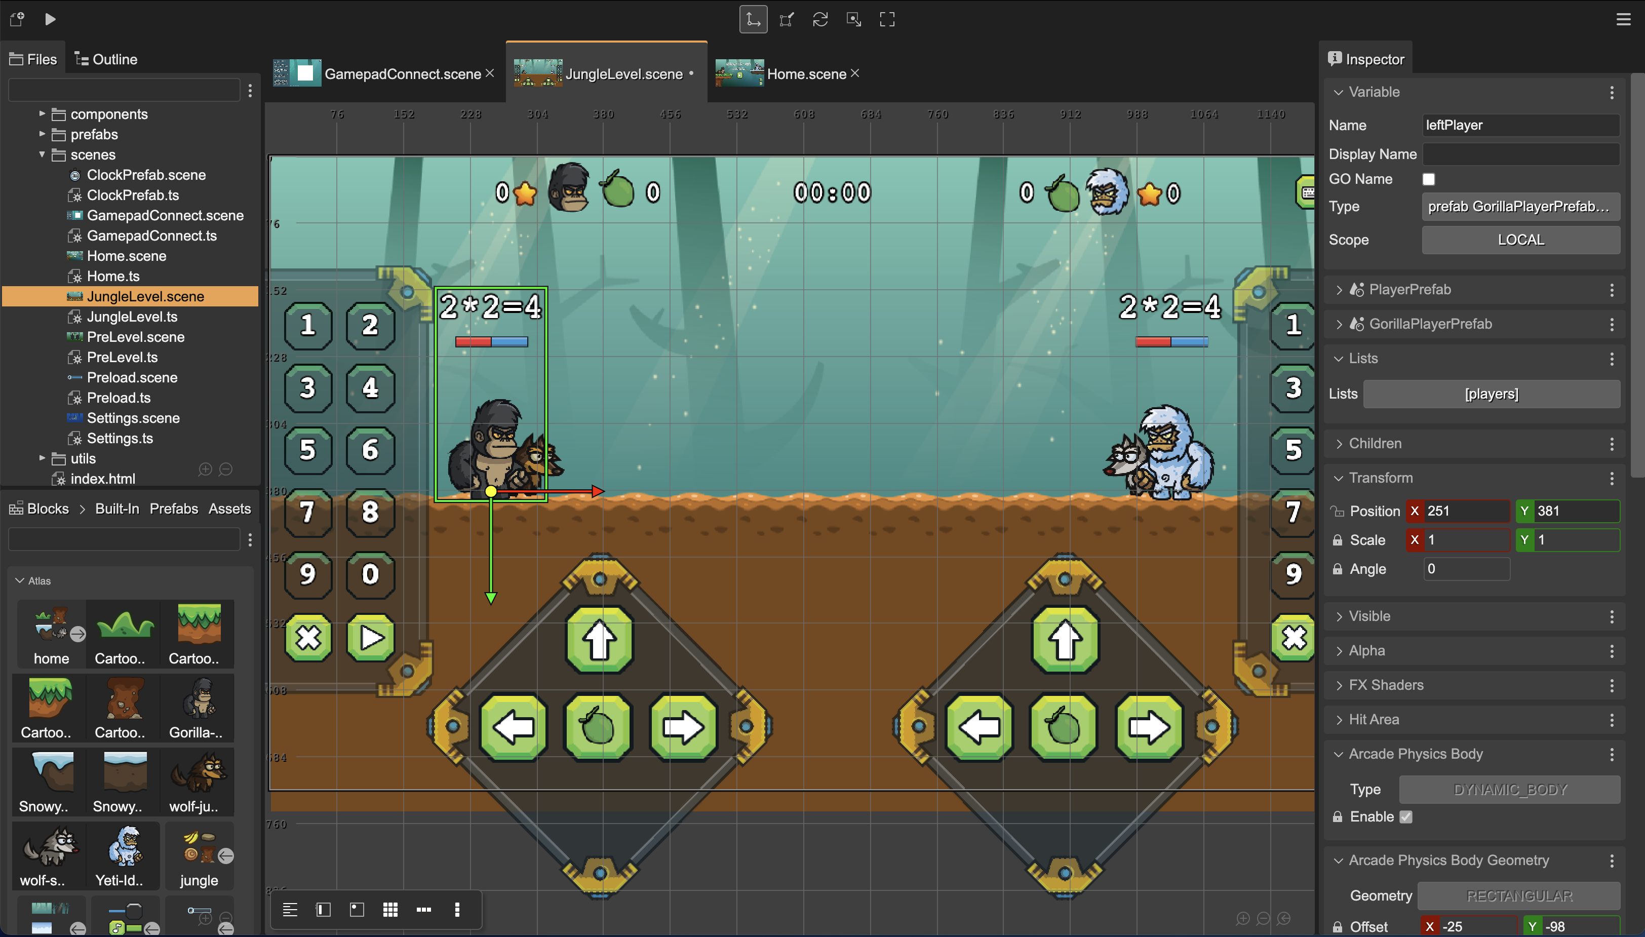Click the [players] lists button
The height and width of the screenshot is (937, 1645).
click(1491, 394)
